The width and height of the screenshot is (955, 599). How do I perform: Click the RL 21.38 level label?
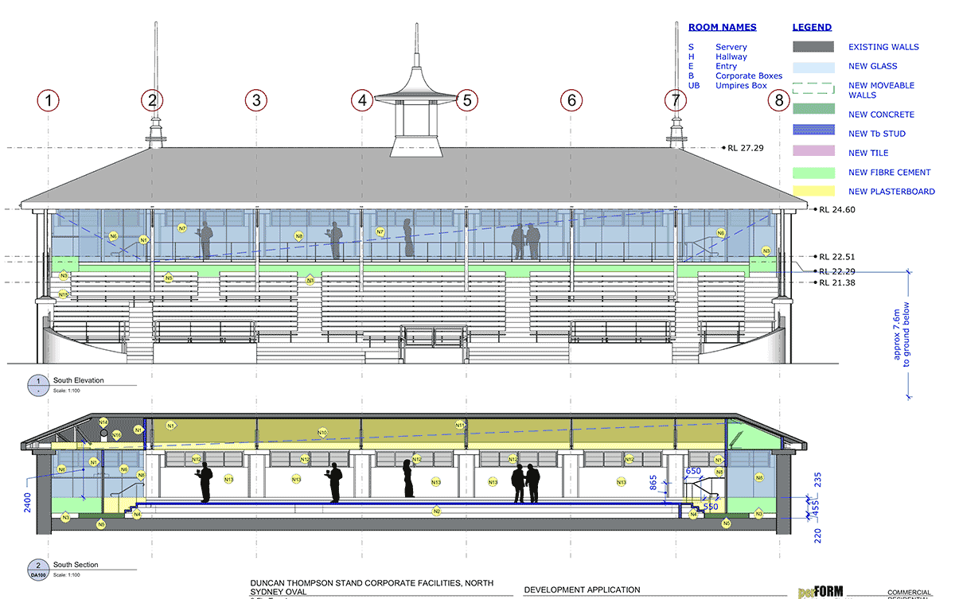837,282
